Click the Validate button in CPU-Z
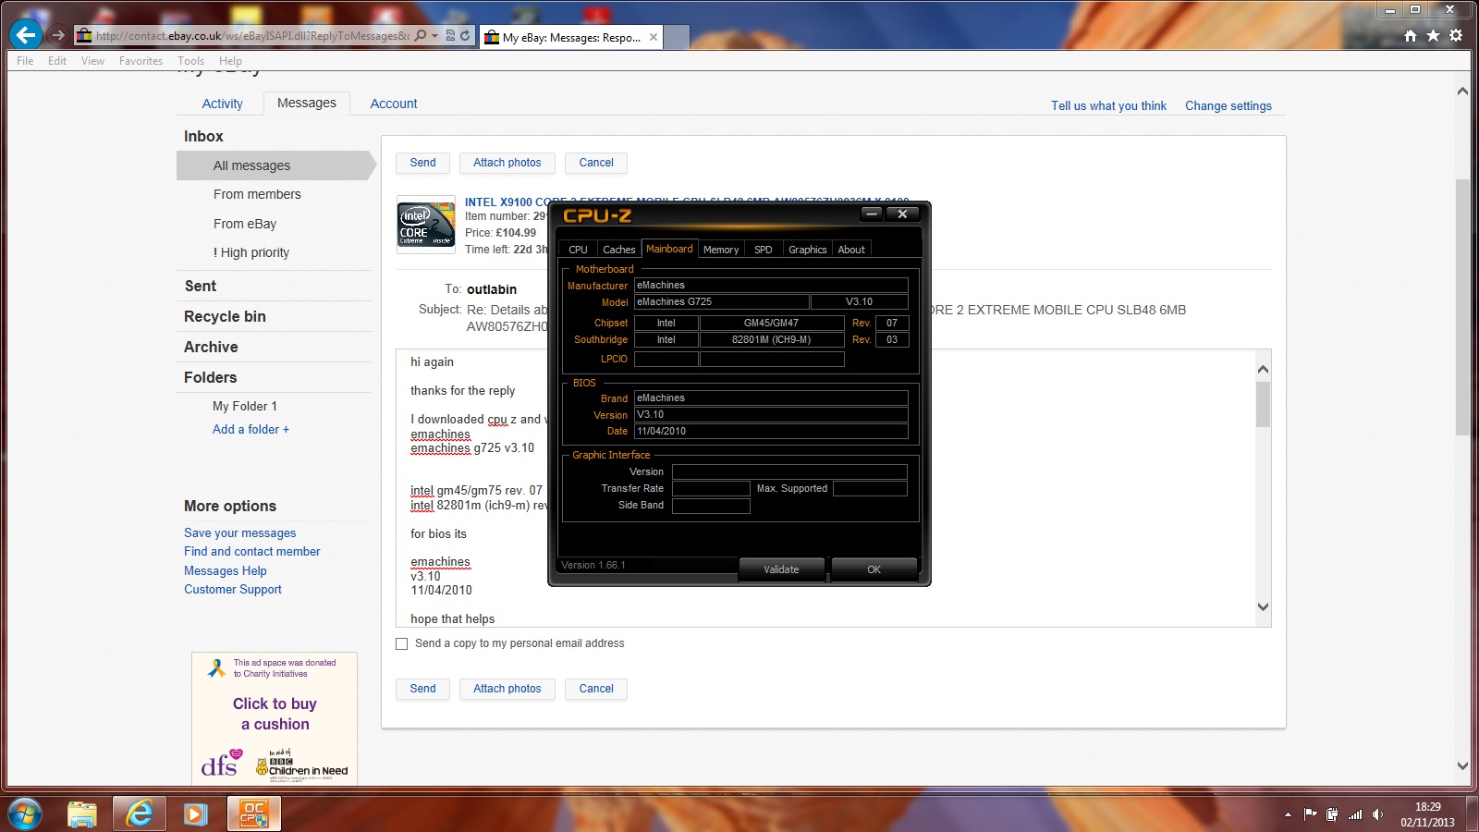 (x=781, y=569)
